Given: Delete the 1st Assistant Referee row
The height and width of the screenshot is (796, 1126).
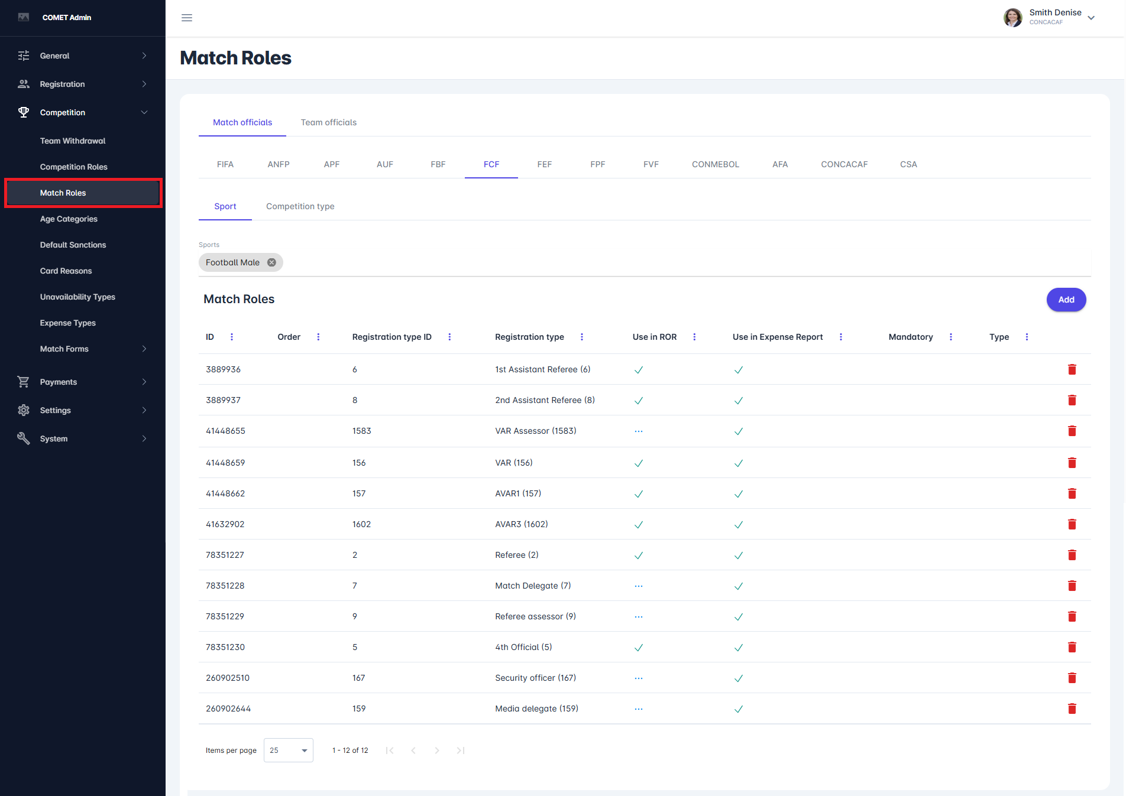Looking at the screenshot, I should click(1072, 369).
